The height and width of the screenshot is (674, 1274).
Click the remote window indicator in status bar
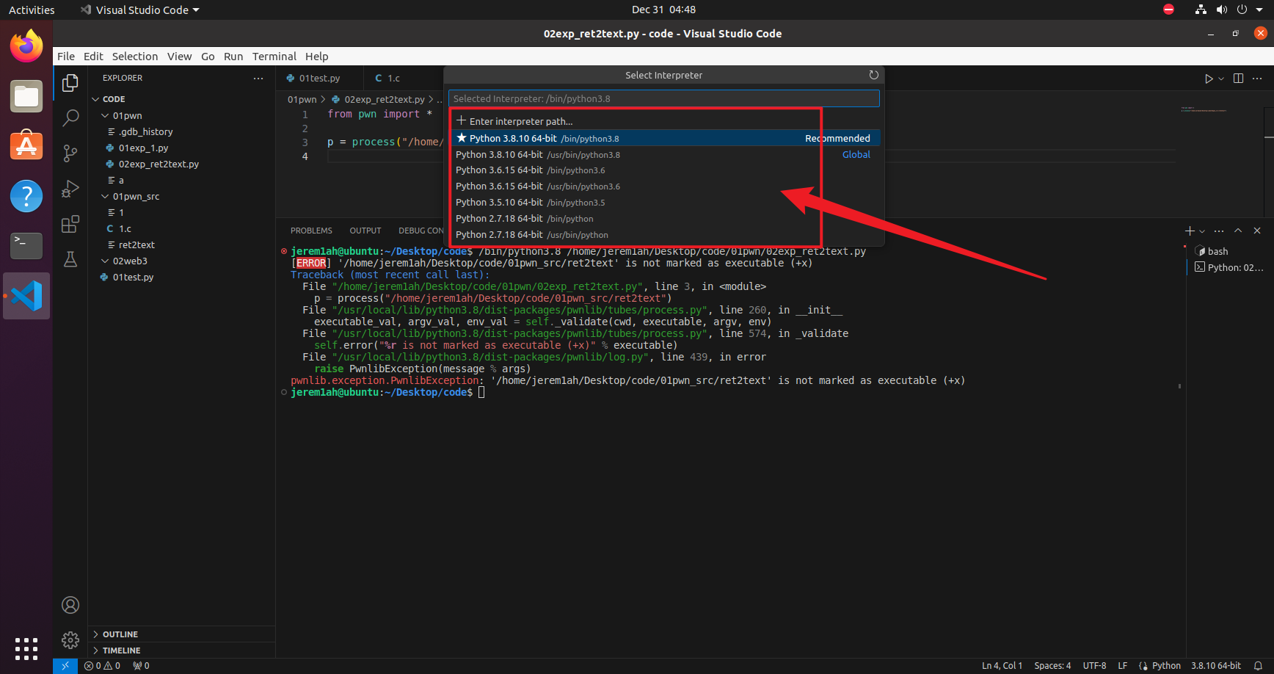tap(65, 666)
